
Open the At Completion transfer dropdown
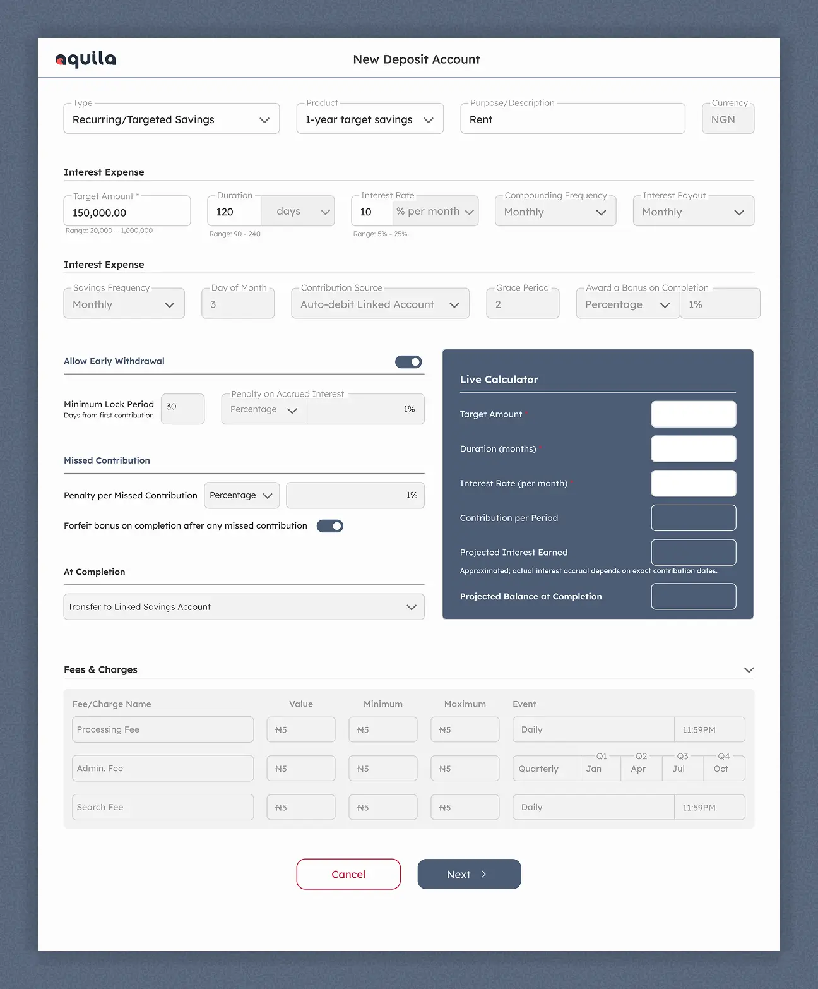tap(244, 607)
